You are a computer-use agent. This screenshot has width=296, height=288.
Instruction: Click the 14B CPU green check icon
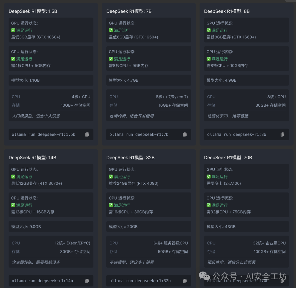coord(13,205)
